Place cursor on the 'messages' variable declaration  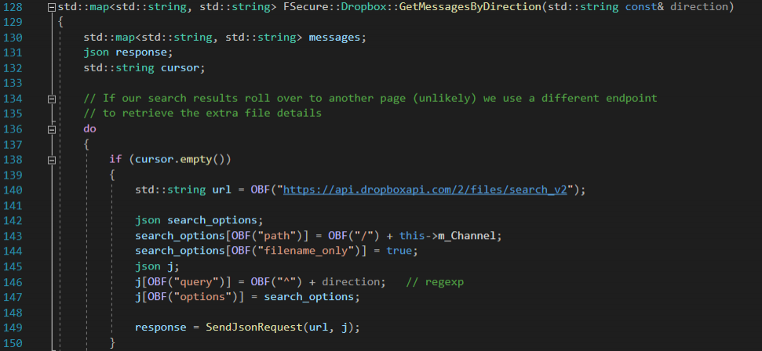[334, 38]
